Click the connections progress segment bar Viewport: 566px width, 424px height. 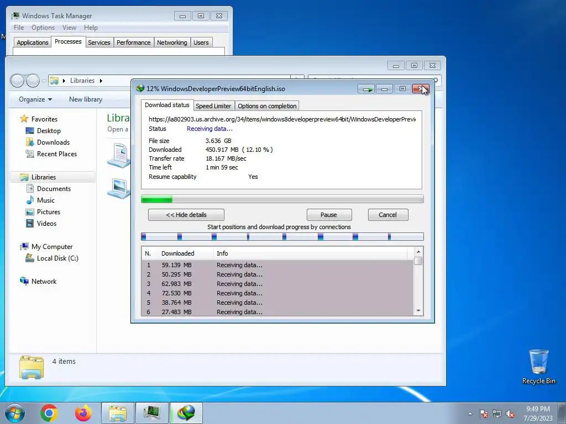282,236
